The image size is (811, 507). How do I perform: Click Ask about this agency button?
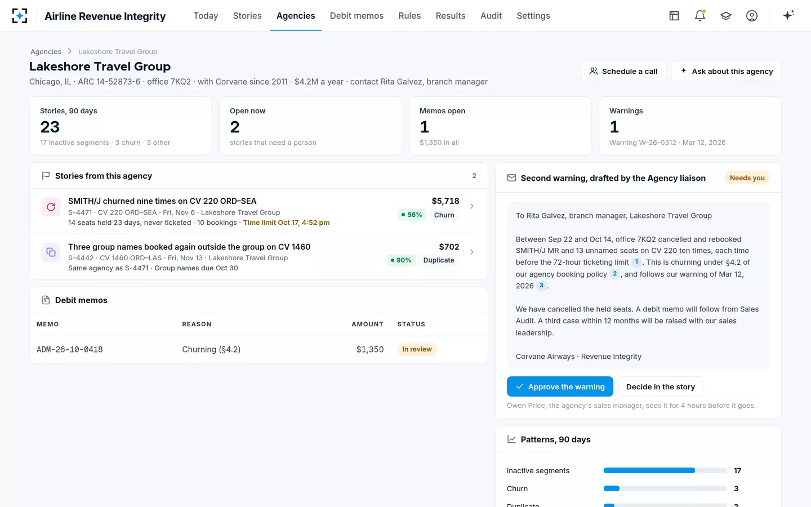coord(726,71)
